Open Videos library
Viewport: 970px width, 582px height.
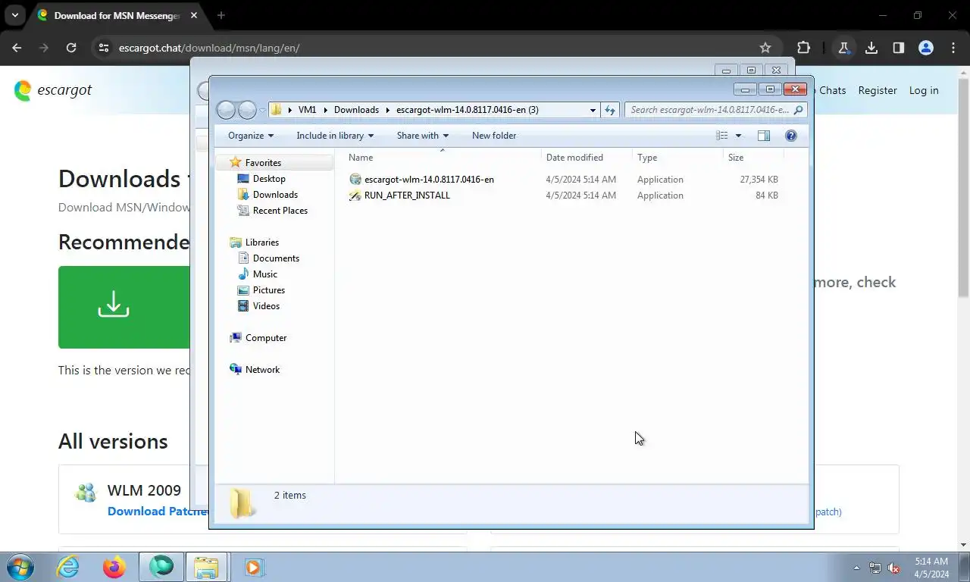tap(266, 306)
